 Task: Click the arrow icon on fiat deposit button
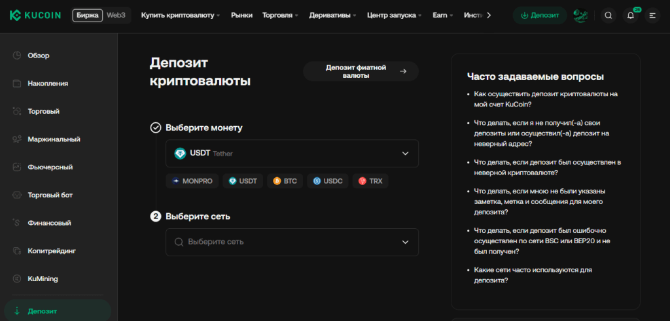pyautogui.click(x=403, y=71)
